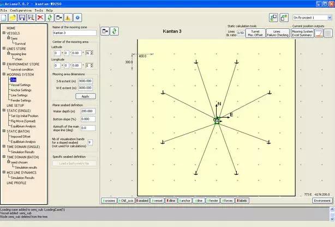The height and width of the screenshot is (227, 335).
Task: Click the warning triangle icon in toolbar
Action: pyautogui.click(x=67, y=18)
